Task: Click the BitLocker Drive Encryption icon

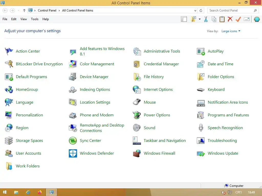Action: pyautogui.click(x=9, y=64)
